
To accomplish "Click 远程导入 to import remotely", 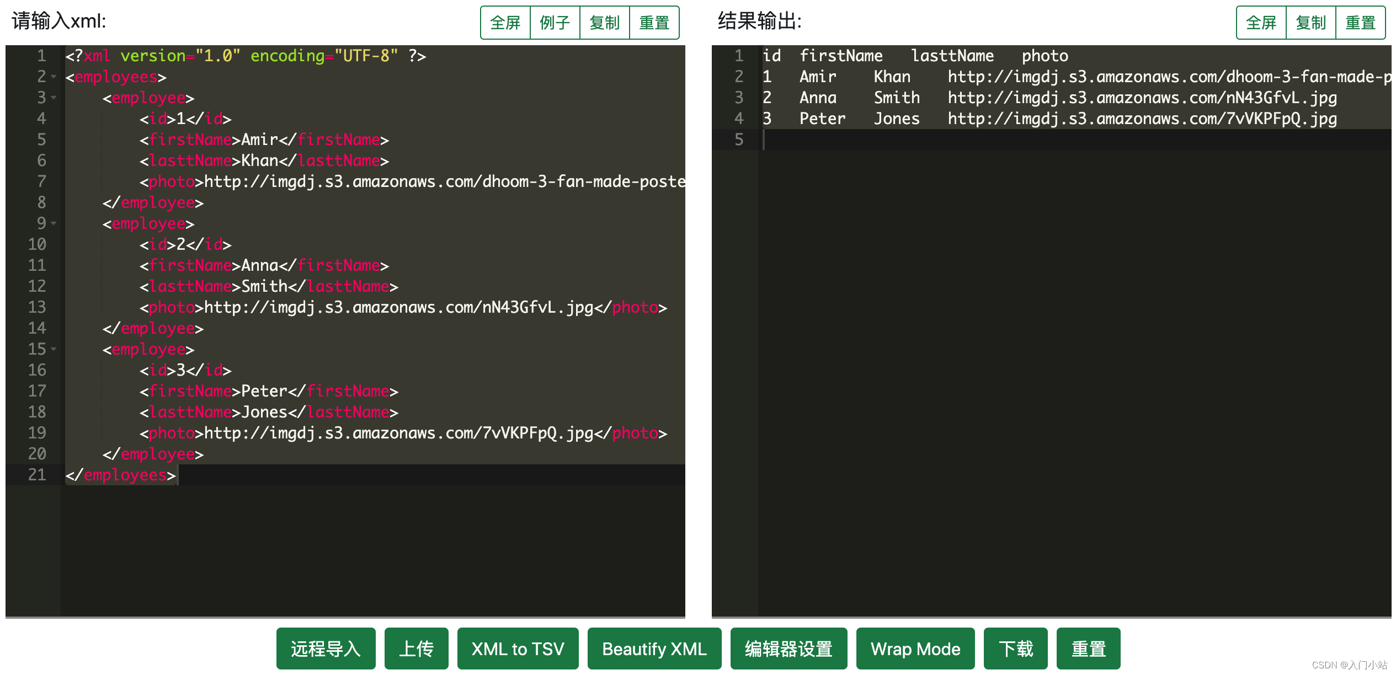I will click(326, 649).
